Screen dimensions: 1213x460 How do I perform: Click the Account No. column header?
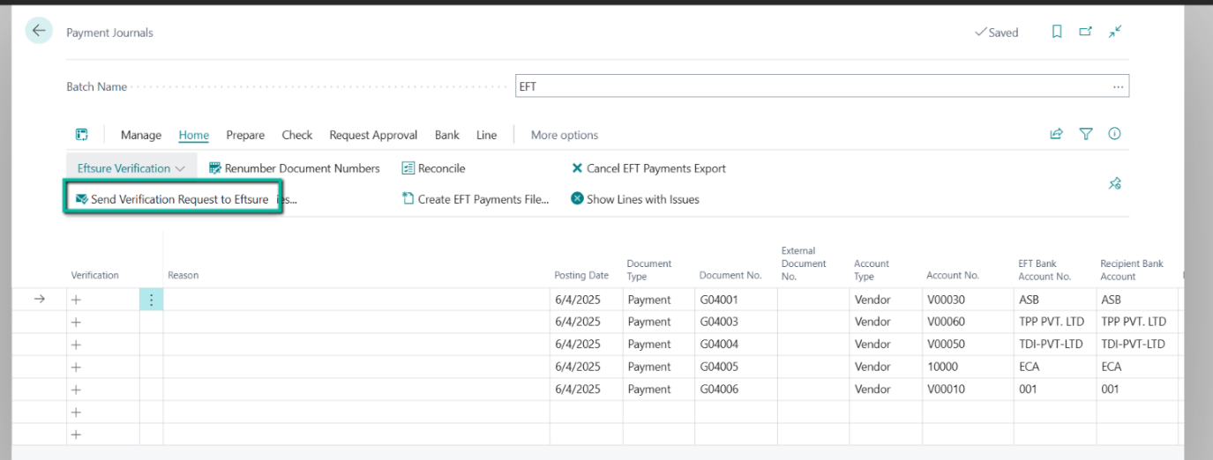953,275
